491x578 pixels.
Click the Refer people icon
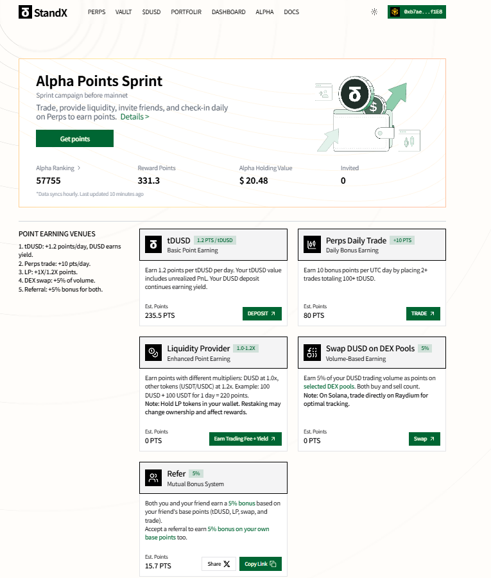coord(153,477)
